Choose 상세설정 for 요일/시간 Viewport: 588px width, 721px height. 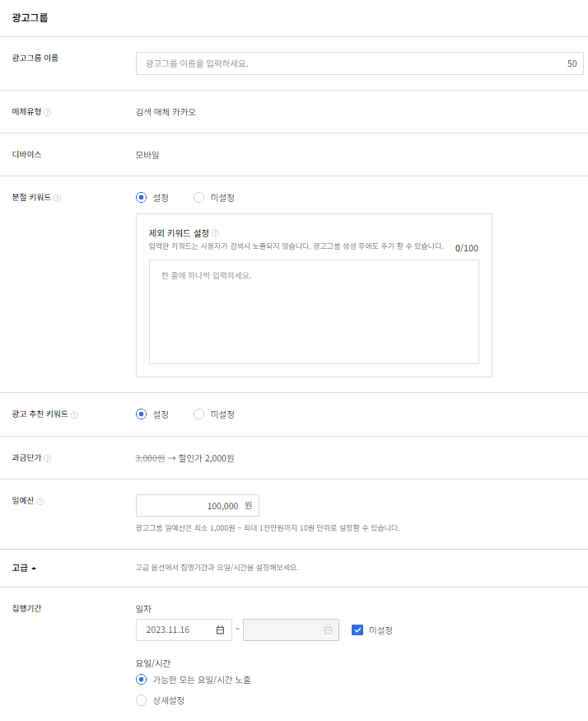click(x=141, y=700)
